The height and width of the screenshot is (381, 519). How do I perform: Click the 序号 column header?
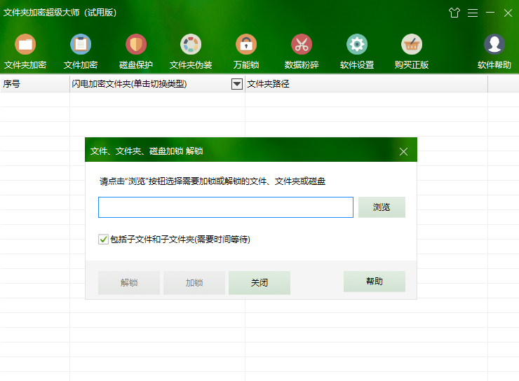pos(35,84)
